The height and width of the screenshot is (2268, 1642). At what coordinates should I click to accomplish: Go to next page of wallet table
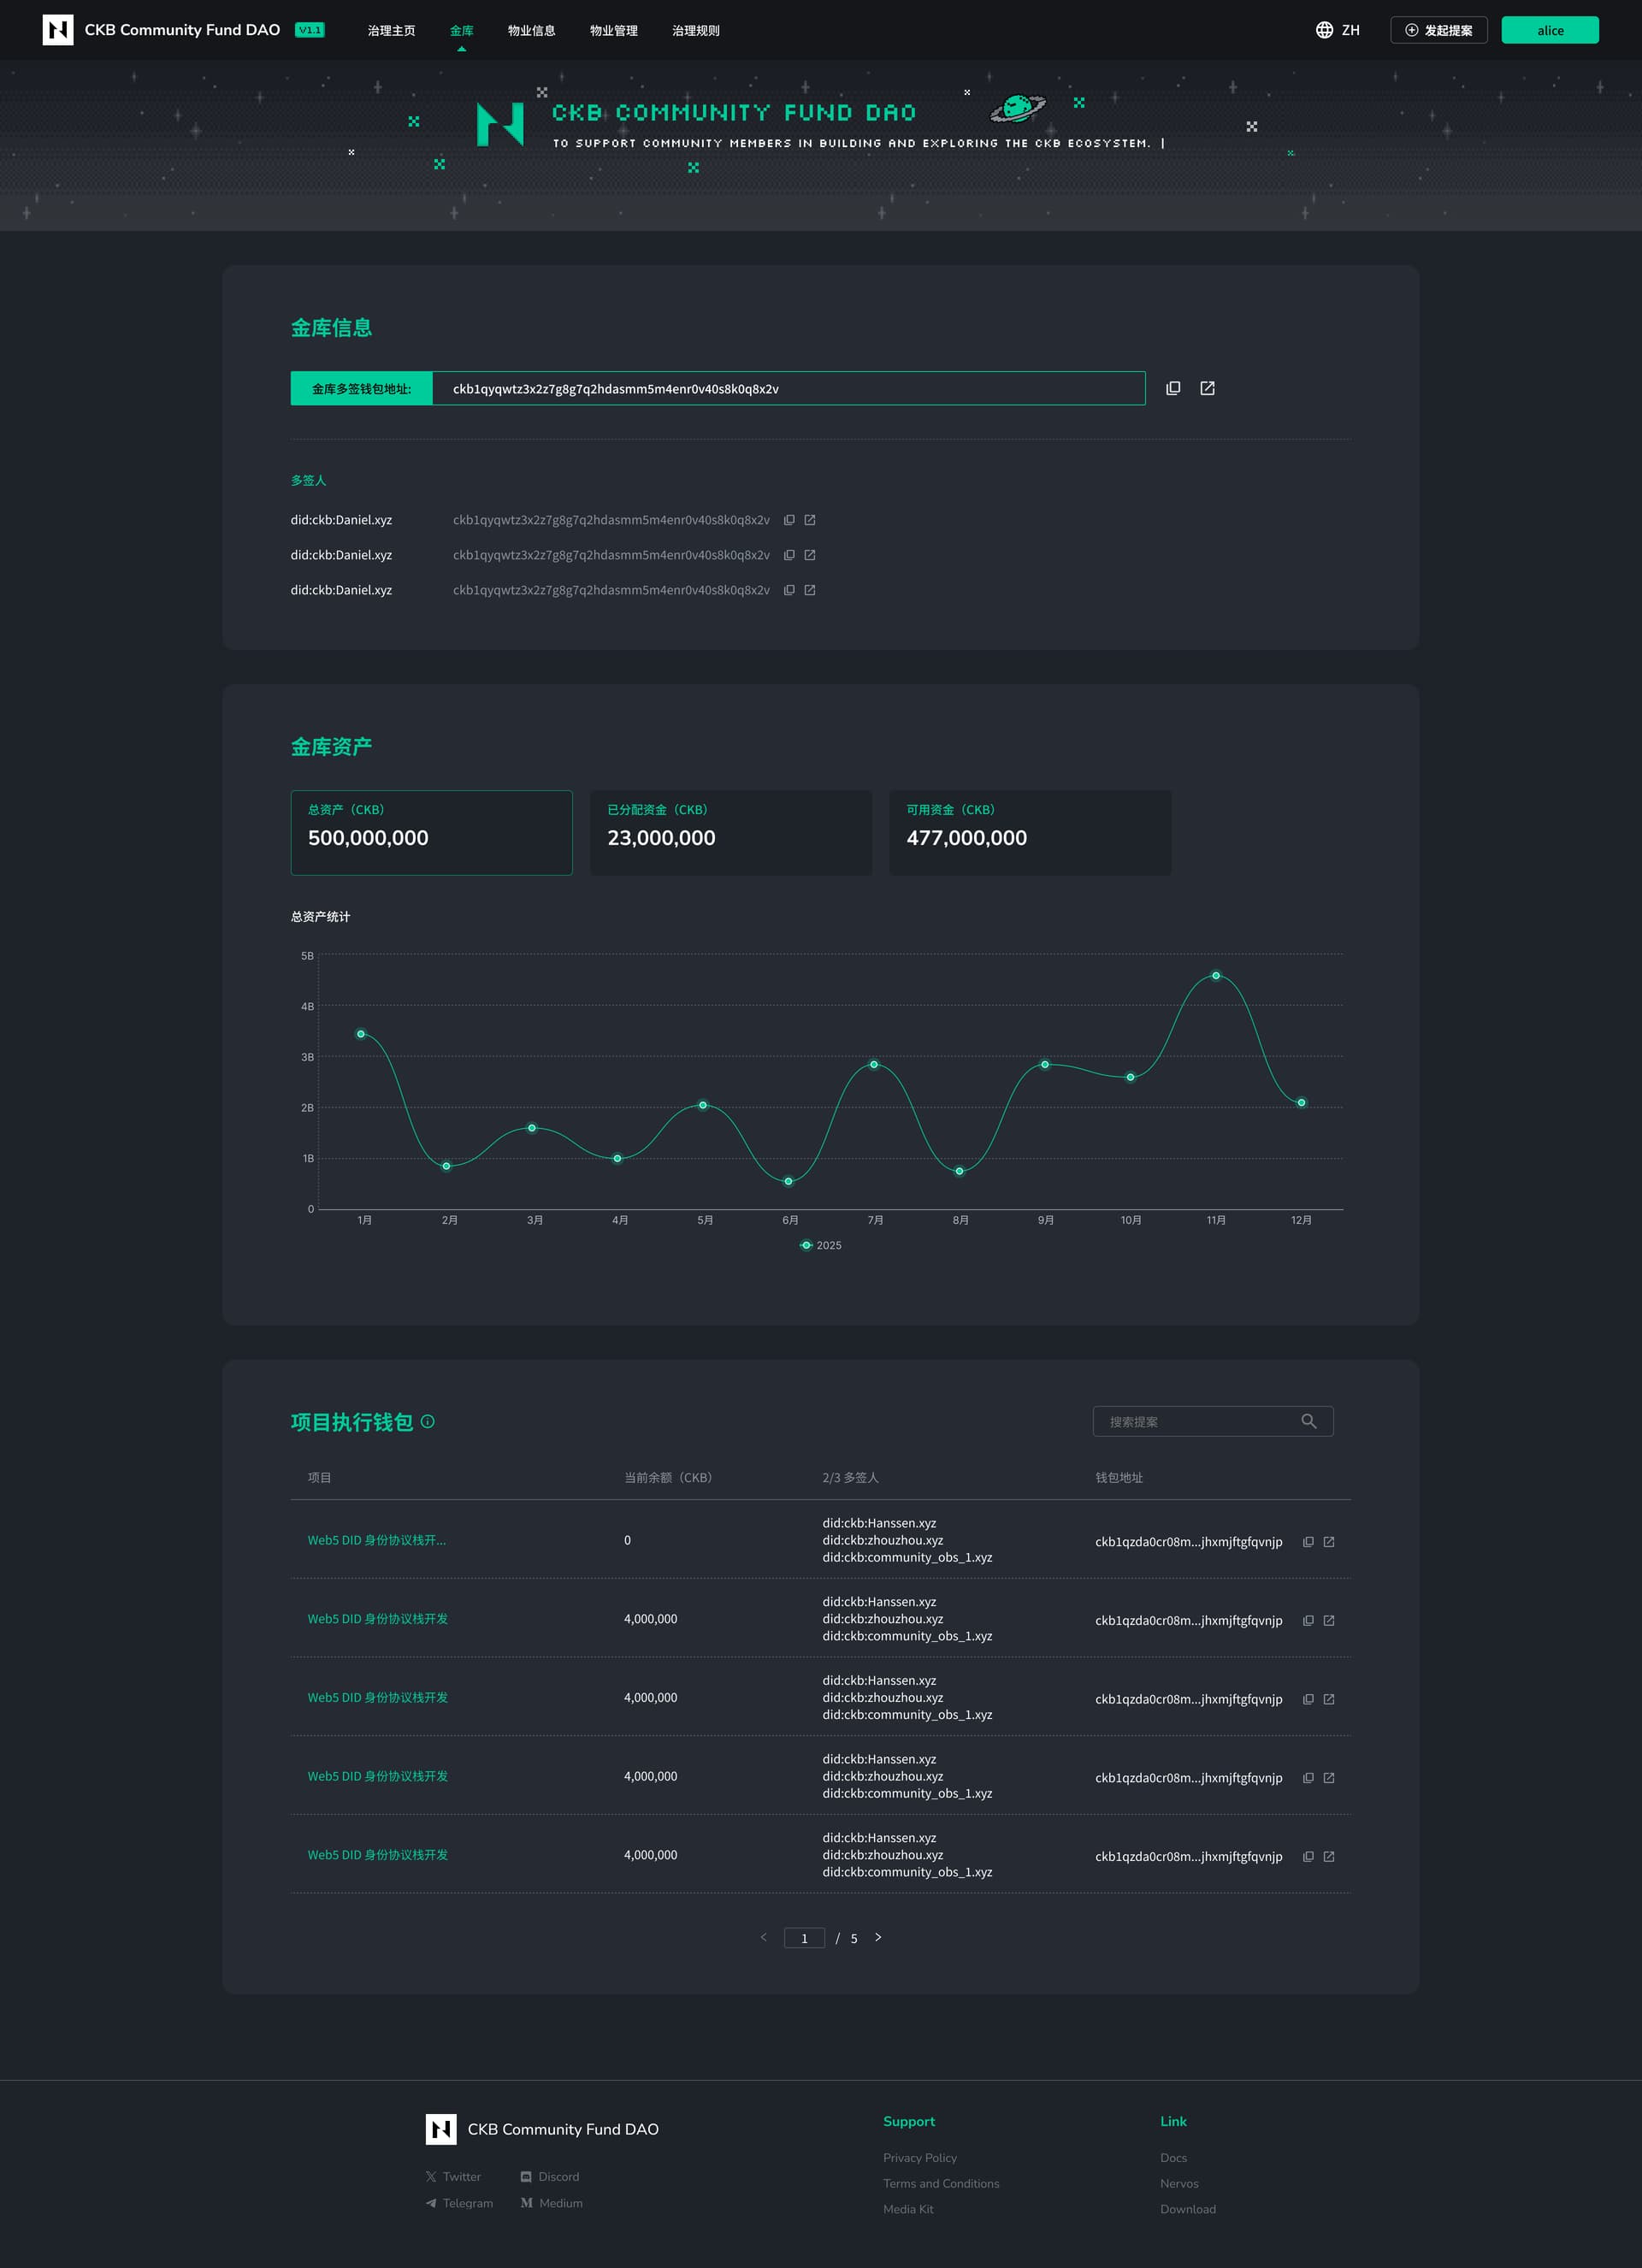(878, 1937)
